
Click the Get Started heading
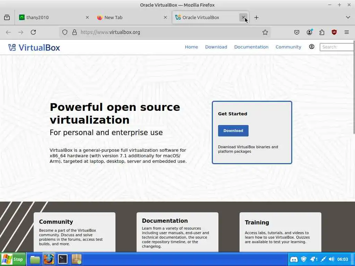[x=233, y=114]
